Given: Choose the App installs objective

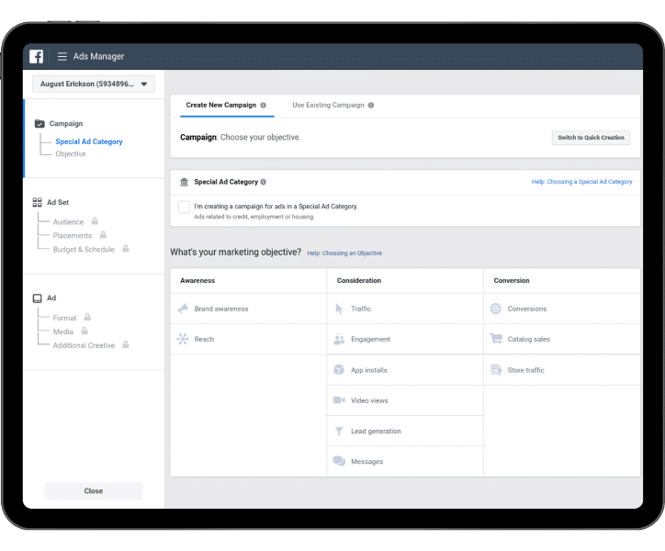Looking at the screenshot, I should coord(405,370).
